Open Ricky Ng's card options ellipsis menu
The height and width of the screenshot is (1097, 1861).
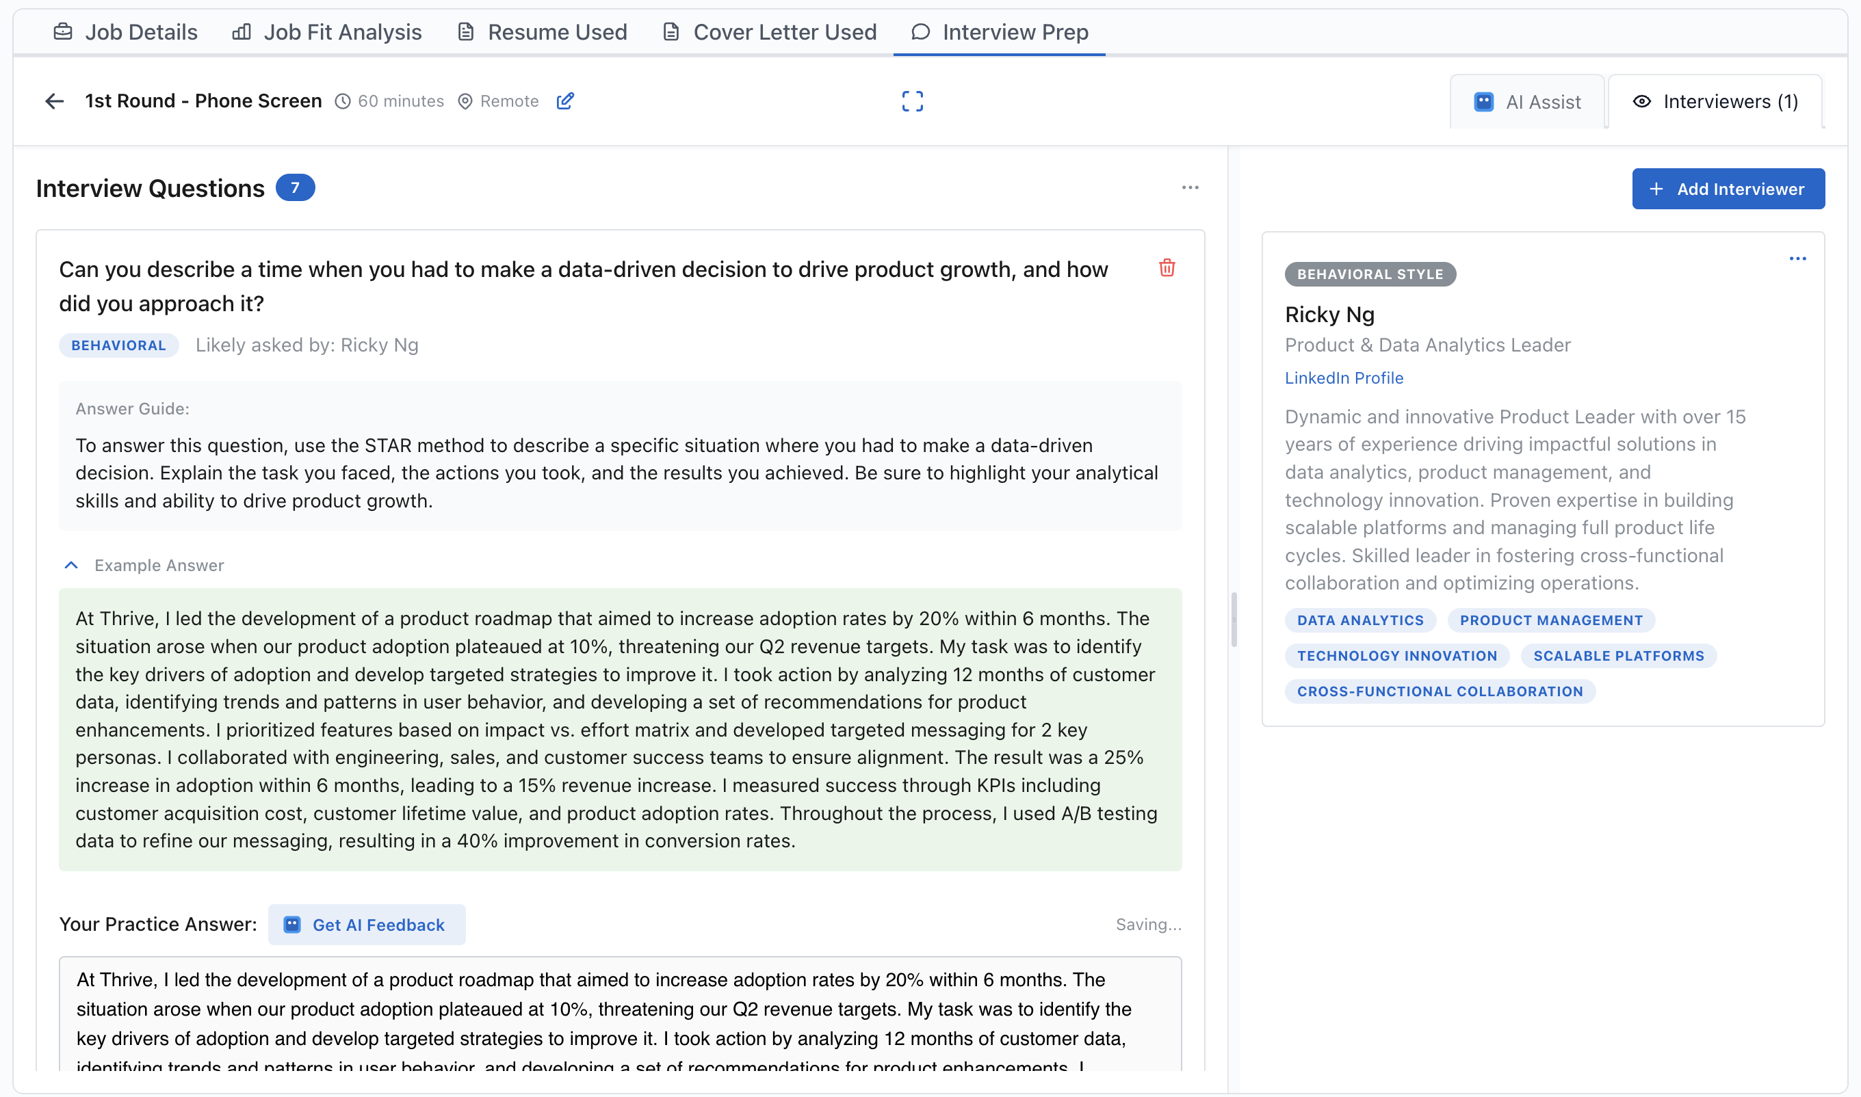pyautogui.click(x=1798, y=258)
